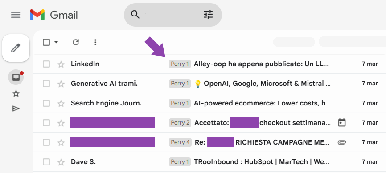
Task: Click the attachment paperclip on RICHIESTA email
Action: coord(342,142)
